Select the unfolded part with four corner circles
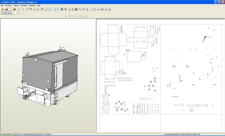225x136 pixels. [141, 38]
